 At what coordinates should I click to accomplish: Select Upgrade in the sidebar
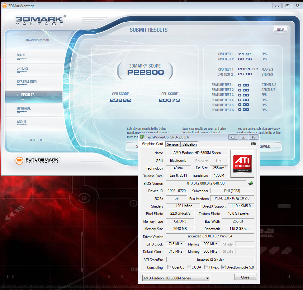point(24,108)
